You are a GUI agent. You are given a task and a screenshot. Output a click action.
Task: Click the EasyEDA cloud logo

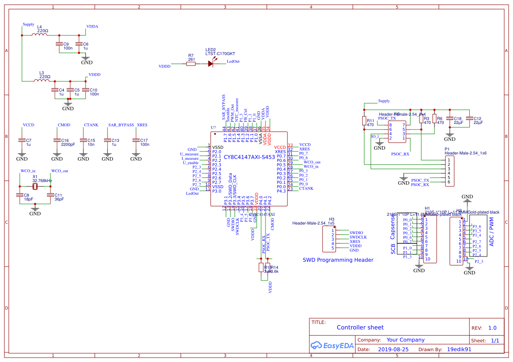[x=316, y=345]
